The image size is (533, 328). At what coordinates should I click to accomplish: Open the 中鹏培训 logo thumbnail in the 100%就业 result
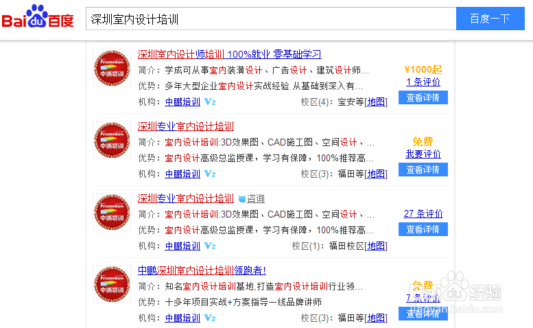(x=112, y=68)
